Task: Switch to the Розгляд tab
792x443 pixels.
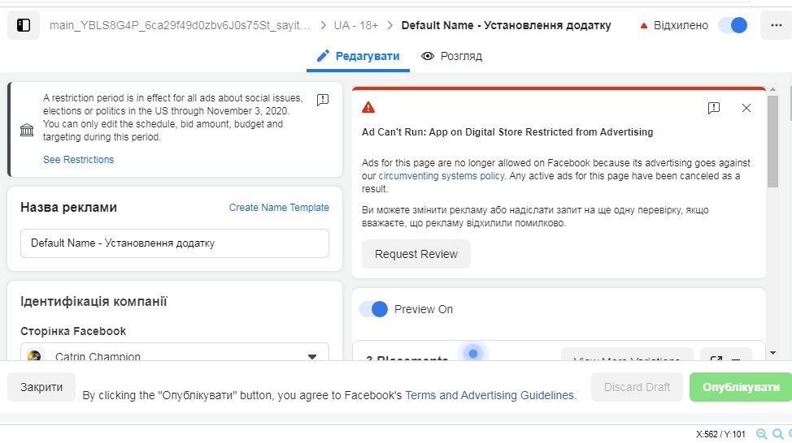Action: (x=452, y=56)
